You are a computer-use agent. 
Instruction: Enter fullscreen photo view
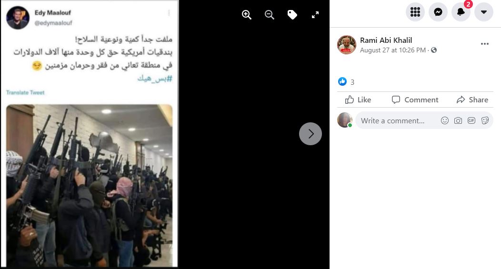[315, 15]
